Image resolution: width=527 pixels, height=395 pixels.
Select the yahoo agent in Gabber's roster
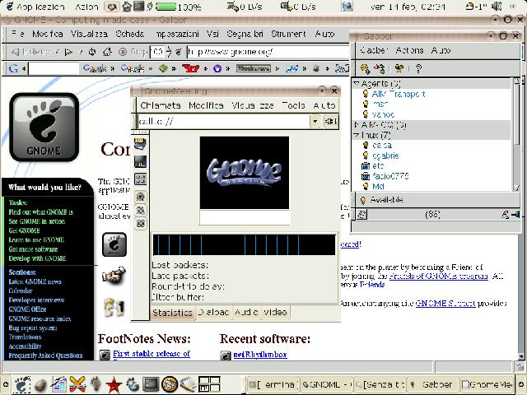pos(383,114)
